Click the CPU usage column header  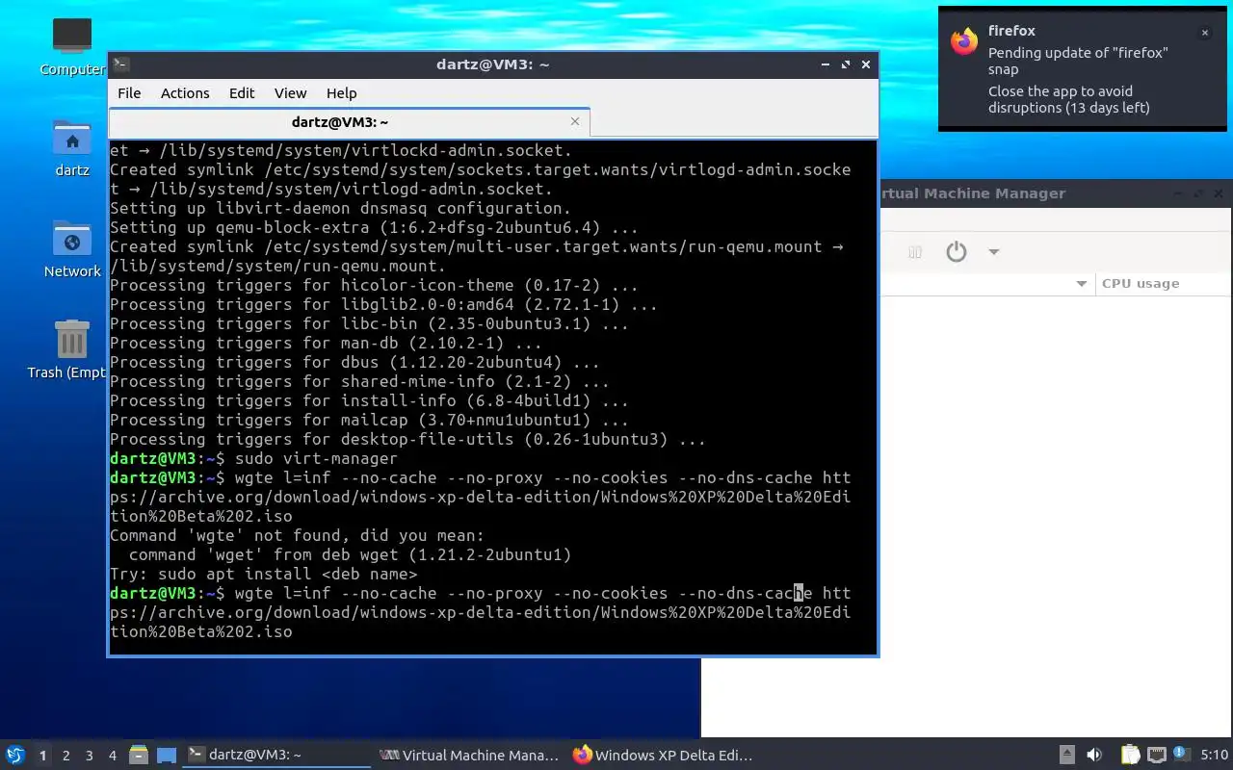point(1163,284)
